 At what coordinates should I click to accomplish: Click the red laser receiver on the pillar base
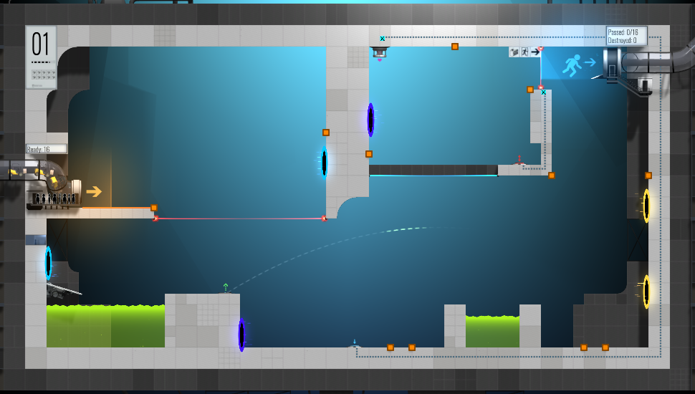(x=324, y=218)
